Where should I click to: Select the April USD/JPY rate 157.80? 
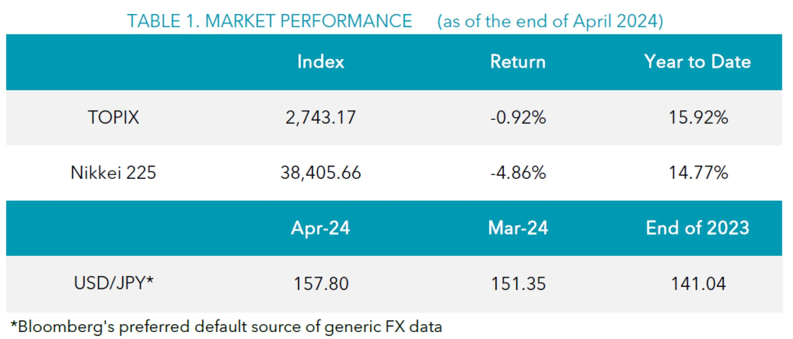click(x=321, y=284)
